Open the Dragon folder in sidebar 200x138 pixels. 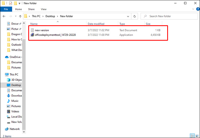[14, 34]
